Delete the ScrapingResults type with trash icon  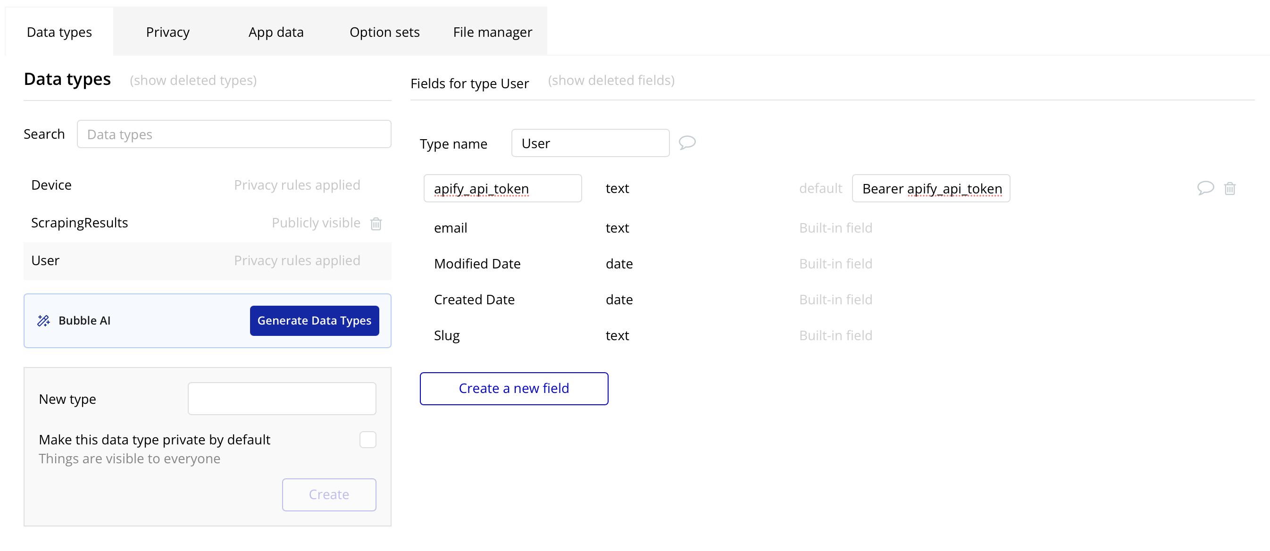click(376, 223)
